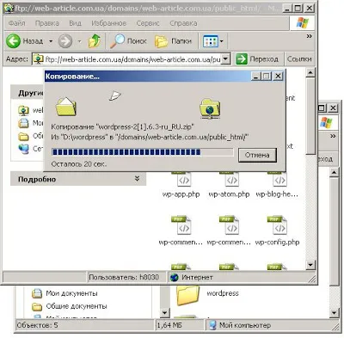Click the FTP destination folder icon in dialog
344x338 pixels.
210,108
